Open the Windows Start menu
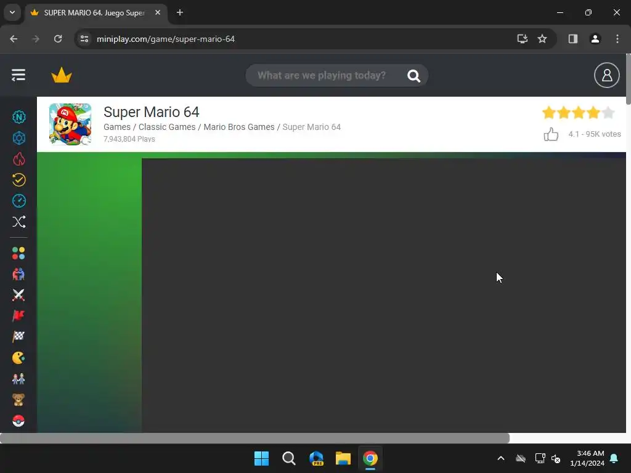 click(x=261, y=458)
